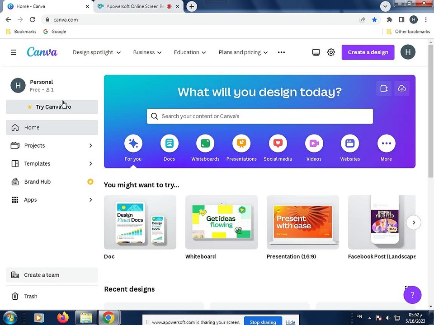Open the H account avatar in header
Viewport: 434px width, 325px height.
click(408, 52)
